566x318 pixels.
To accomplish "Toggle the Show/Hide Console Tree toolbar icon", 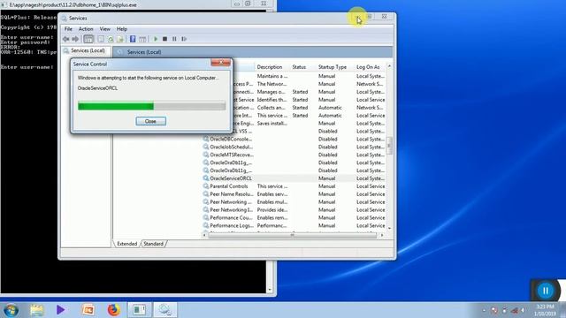I will 88,39.
